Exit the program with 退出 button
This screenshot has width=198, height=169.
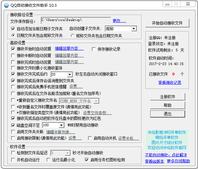click(167, 114)
